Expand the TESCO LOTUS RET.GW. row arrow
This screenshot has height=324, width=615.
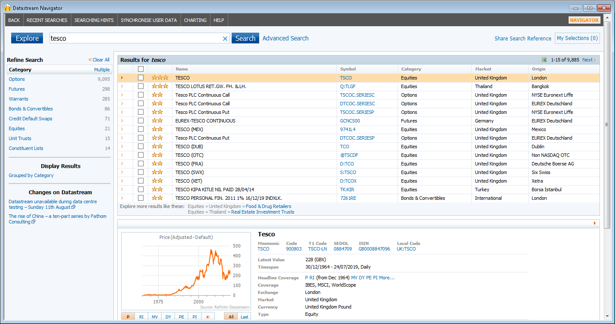(x=122, y=86)
